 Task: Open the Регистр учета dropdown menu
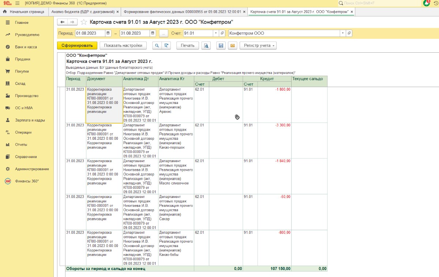coord(258,46)
